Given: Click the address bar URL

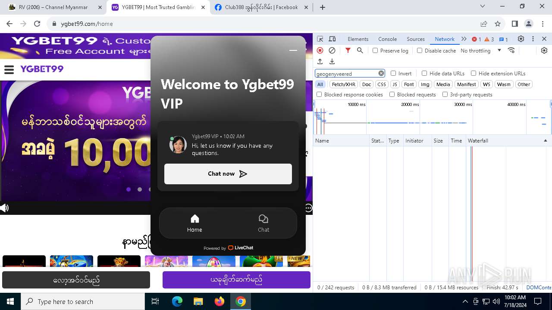Looking at the screenshot, I should tap(87, 24).
